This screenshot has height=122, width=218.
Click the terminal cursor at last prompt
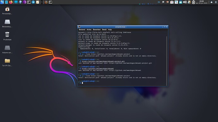[82, 83]
